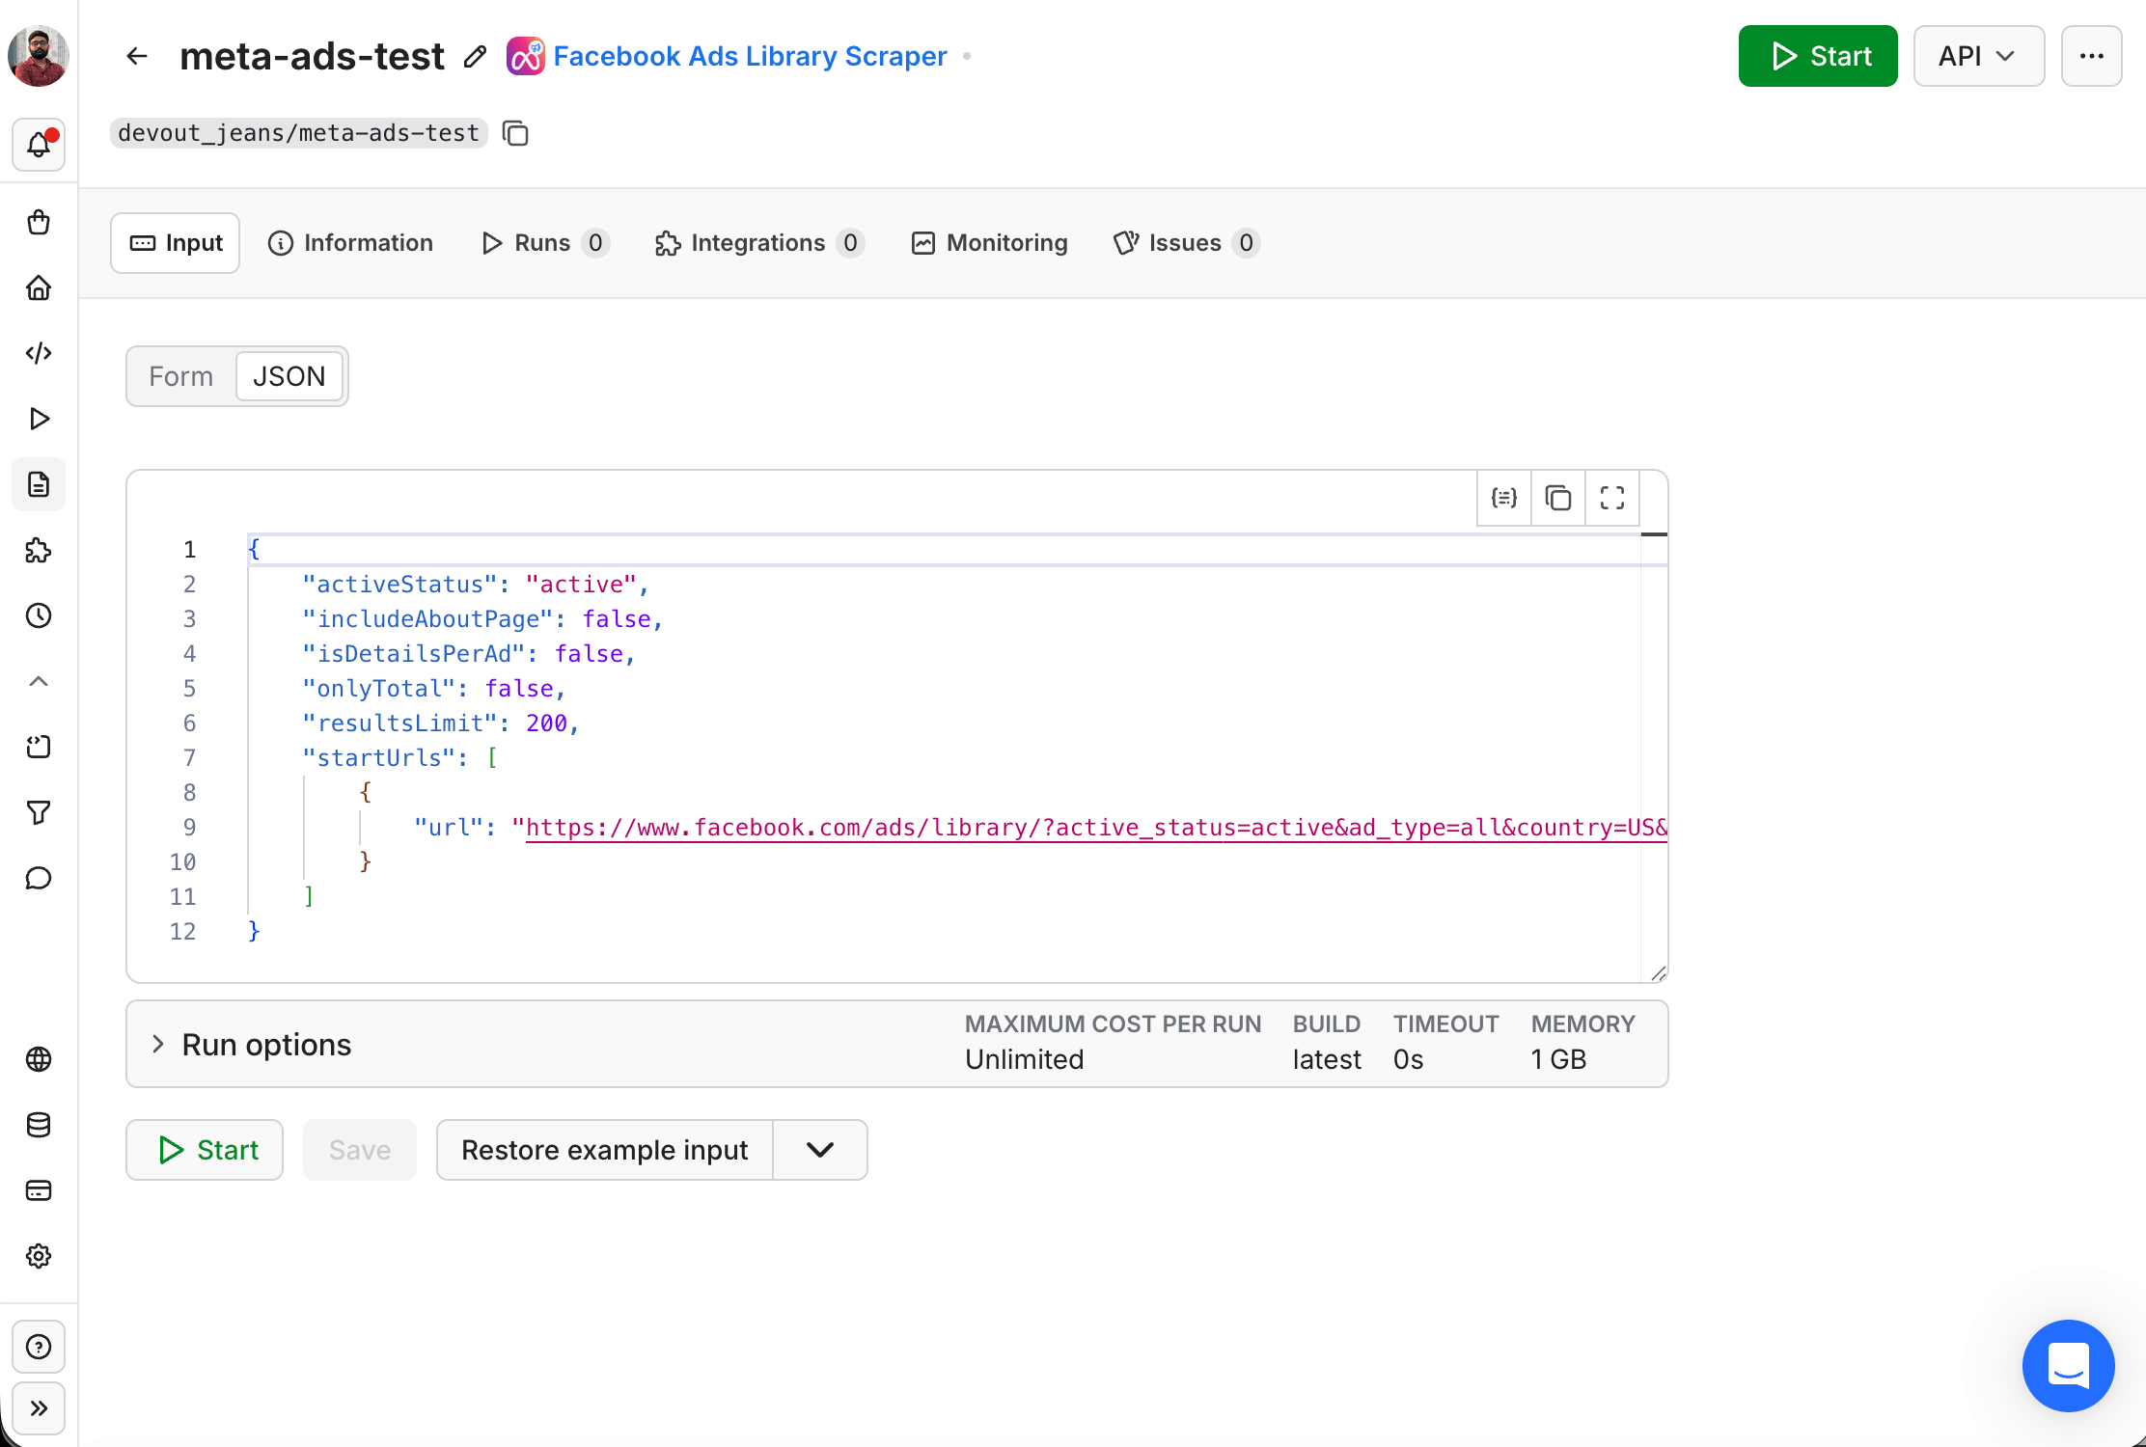Expand JSON editor to fullscreen

[x=1612, y=498]
